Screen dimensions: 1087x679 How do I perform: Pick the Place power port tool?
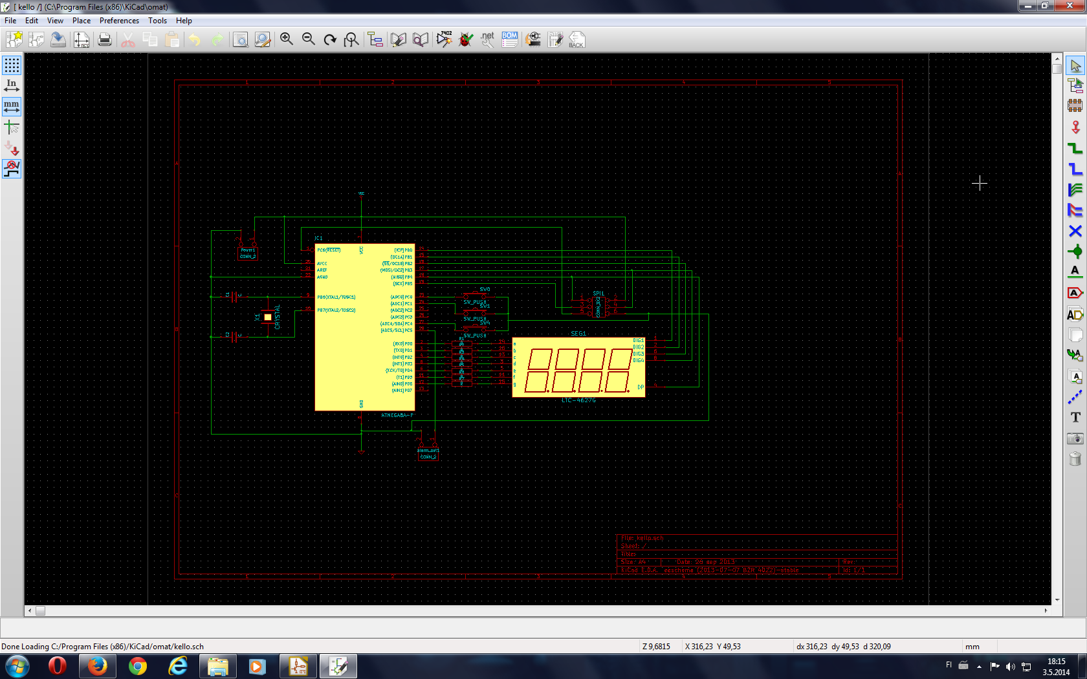[1075, 127]
